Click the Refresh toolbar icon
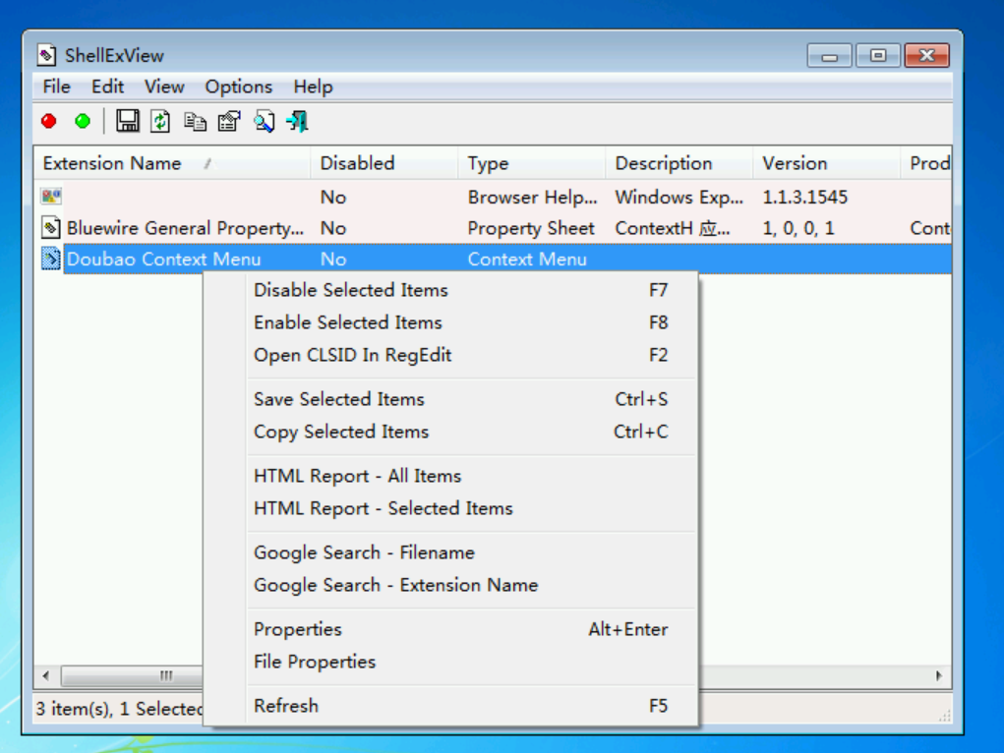Viewport: 1004px width, 753px height. pyautogui.click(x=160, y=121)
